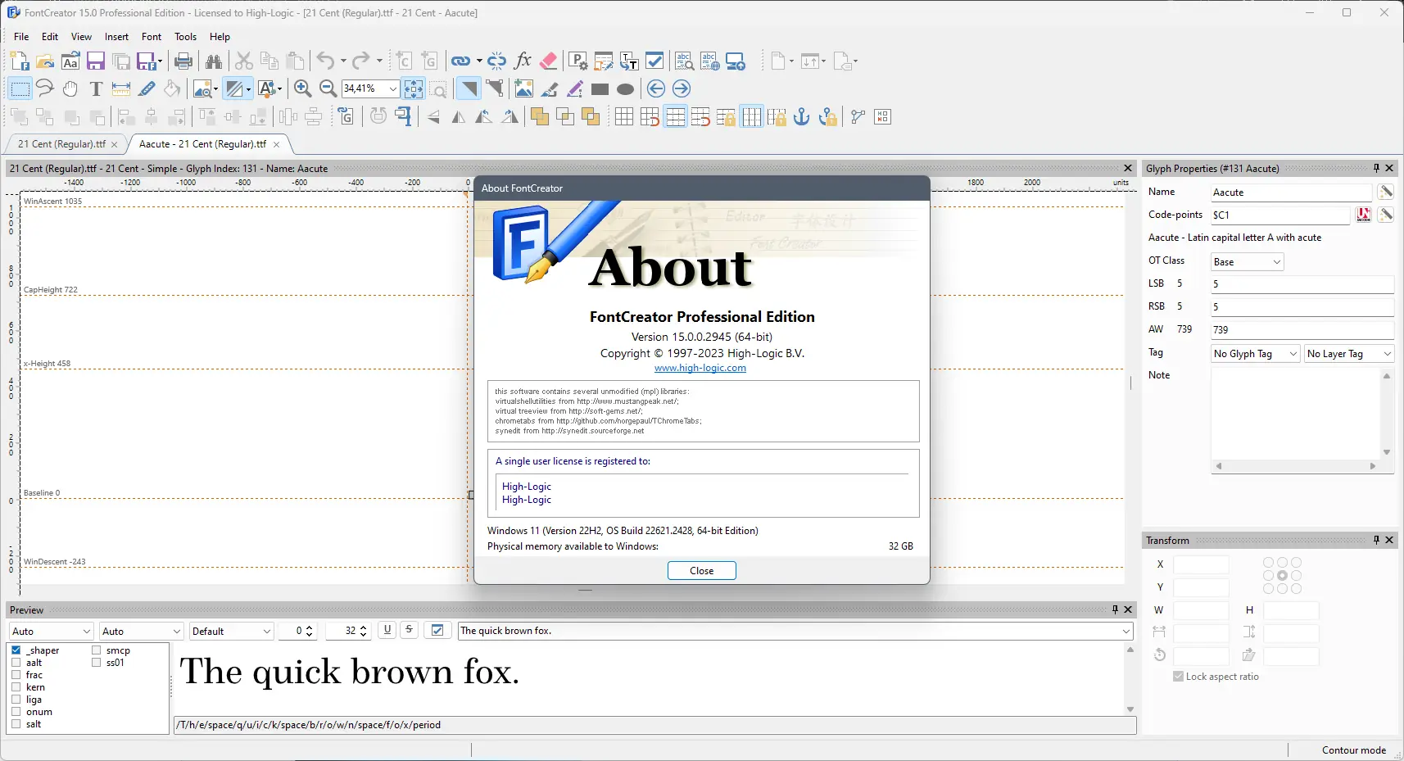Click the Code-points input field
The width and height of the screenshot is (1404, 761).
pos(1279,215)
